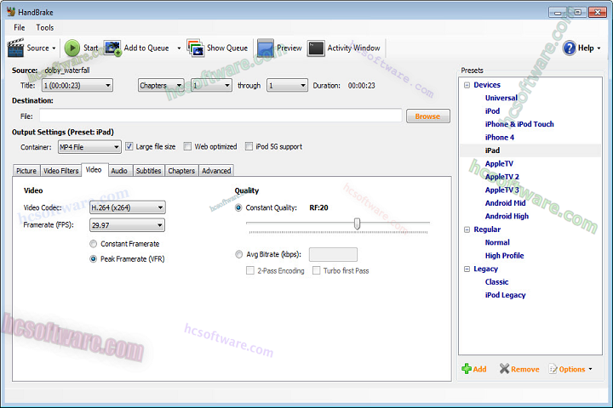
Task: Select the Constant Framerate radio button
Action: coord(93,244)
